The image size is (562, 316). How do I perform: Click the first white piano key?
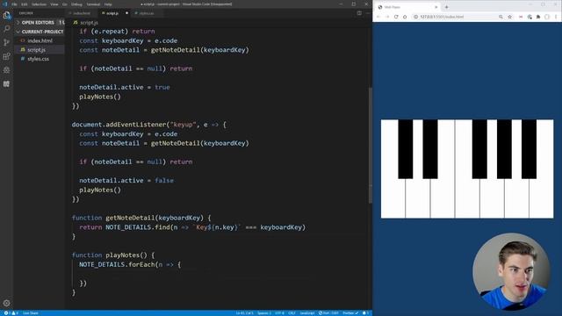point(393,199)
